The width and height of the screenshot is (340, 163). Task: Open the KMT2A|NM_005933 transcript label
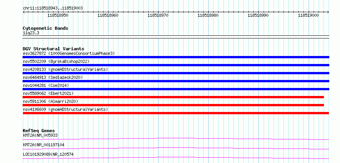click(40, 135)
